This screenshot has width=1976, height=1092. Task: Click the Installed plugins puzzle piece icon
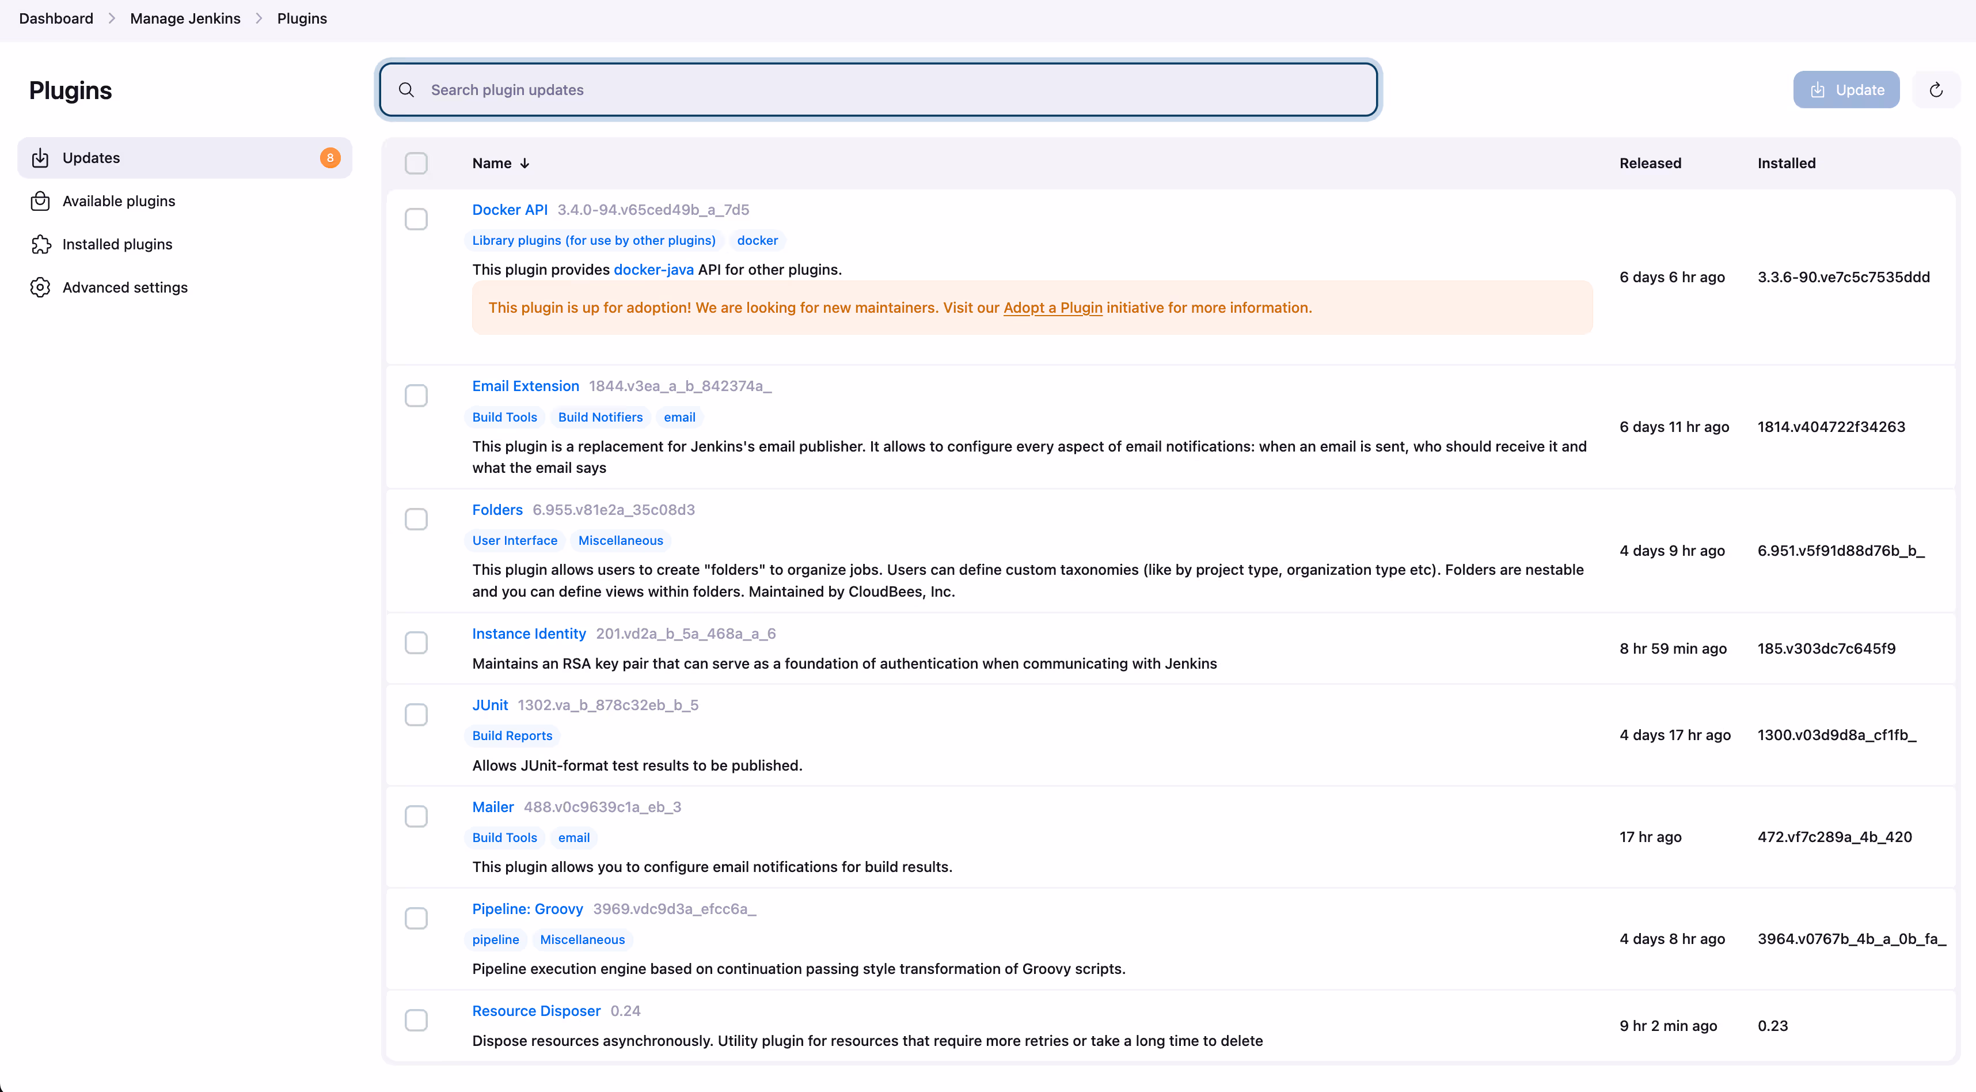[x=40, y=244]
